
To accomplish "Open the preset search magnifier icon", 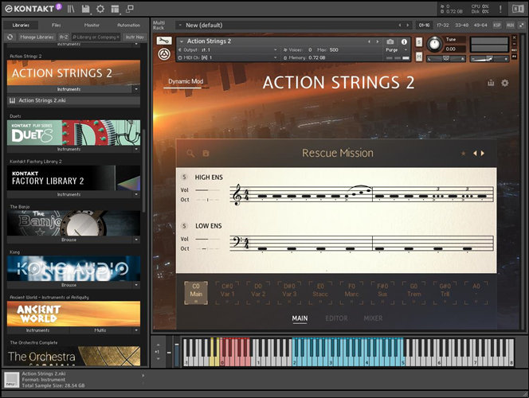I will coord(190,153).
